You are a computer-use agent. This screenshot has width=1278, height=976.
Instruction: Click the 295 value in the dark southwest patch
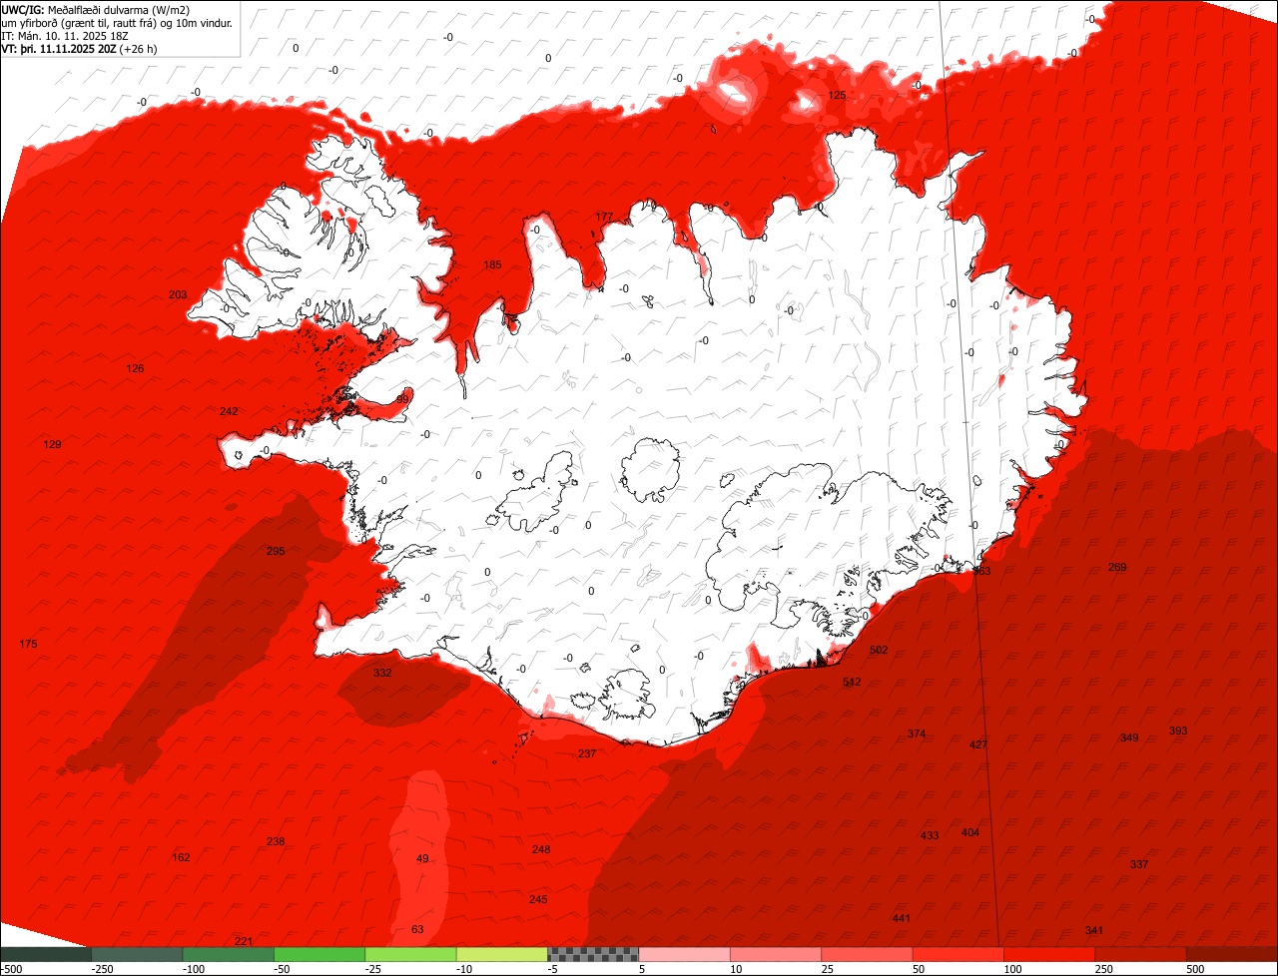276,551
